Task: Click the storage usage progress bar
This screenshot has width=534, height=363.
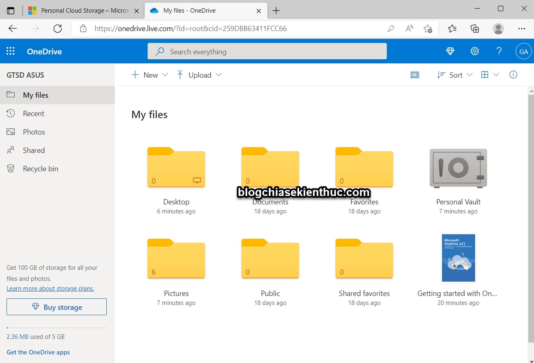Action: tap(56, 328)
